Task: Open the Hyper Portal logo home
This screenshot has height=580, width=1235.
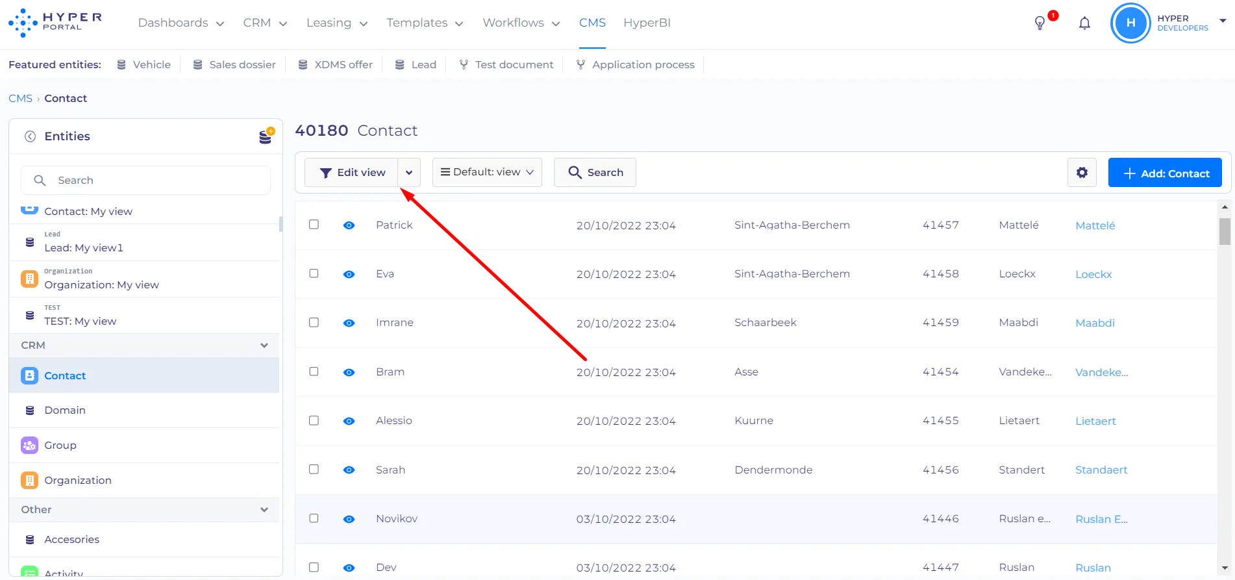Action: (55, 23)
